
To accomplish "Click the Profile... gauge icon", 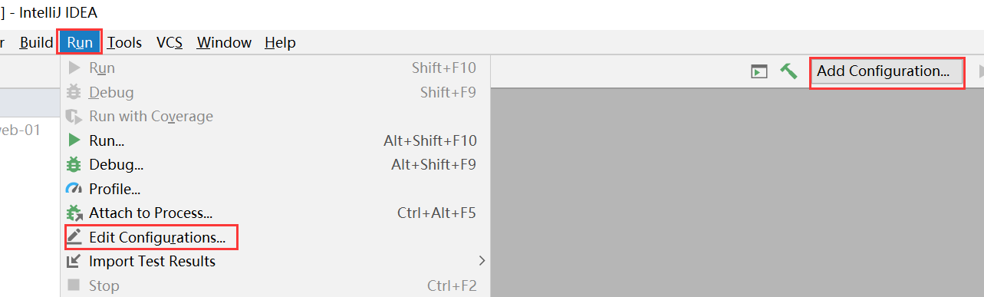I will (74, 189).
